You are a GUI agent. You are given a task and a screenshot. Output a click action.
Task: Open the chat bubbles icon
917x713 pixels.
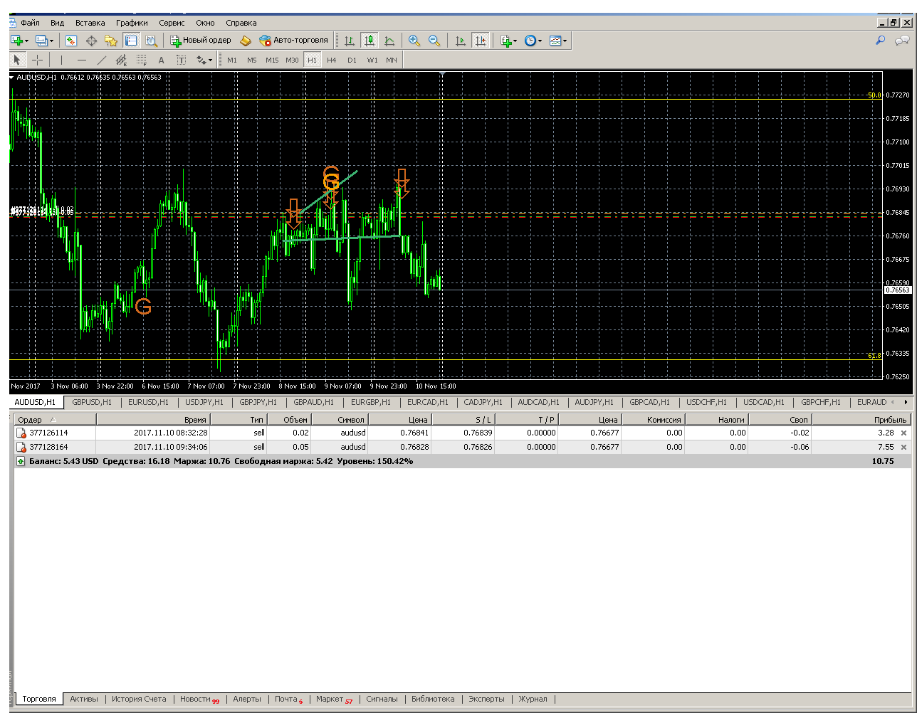[902, 41]
